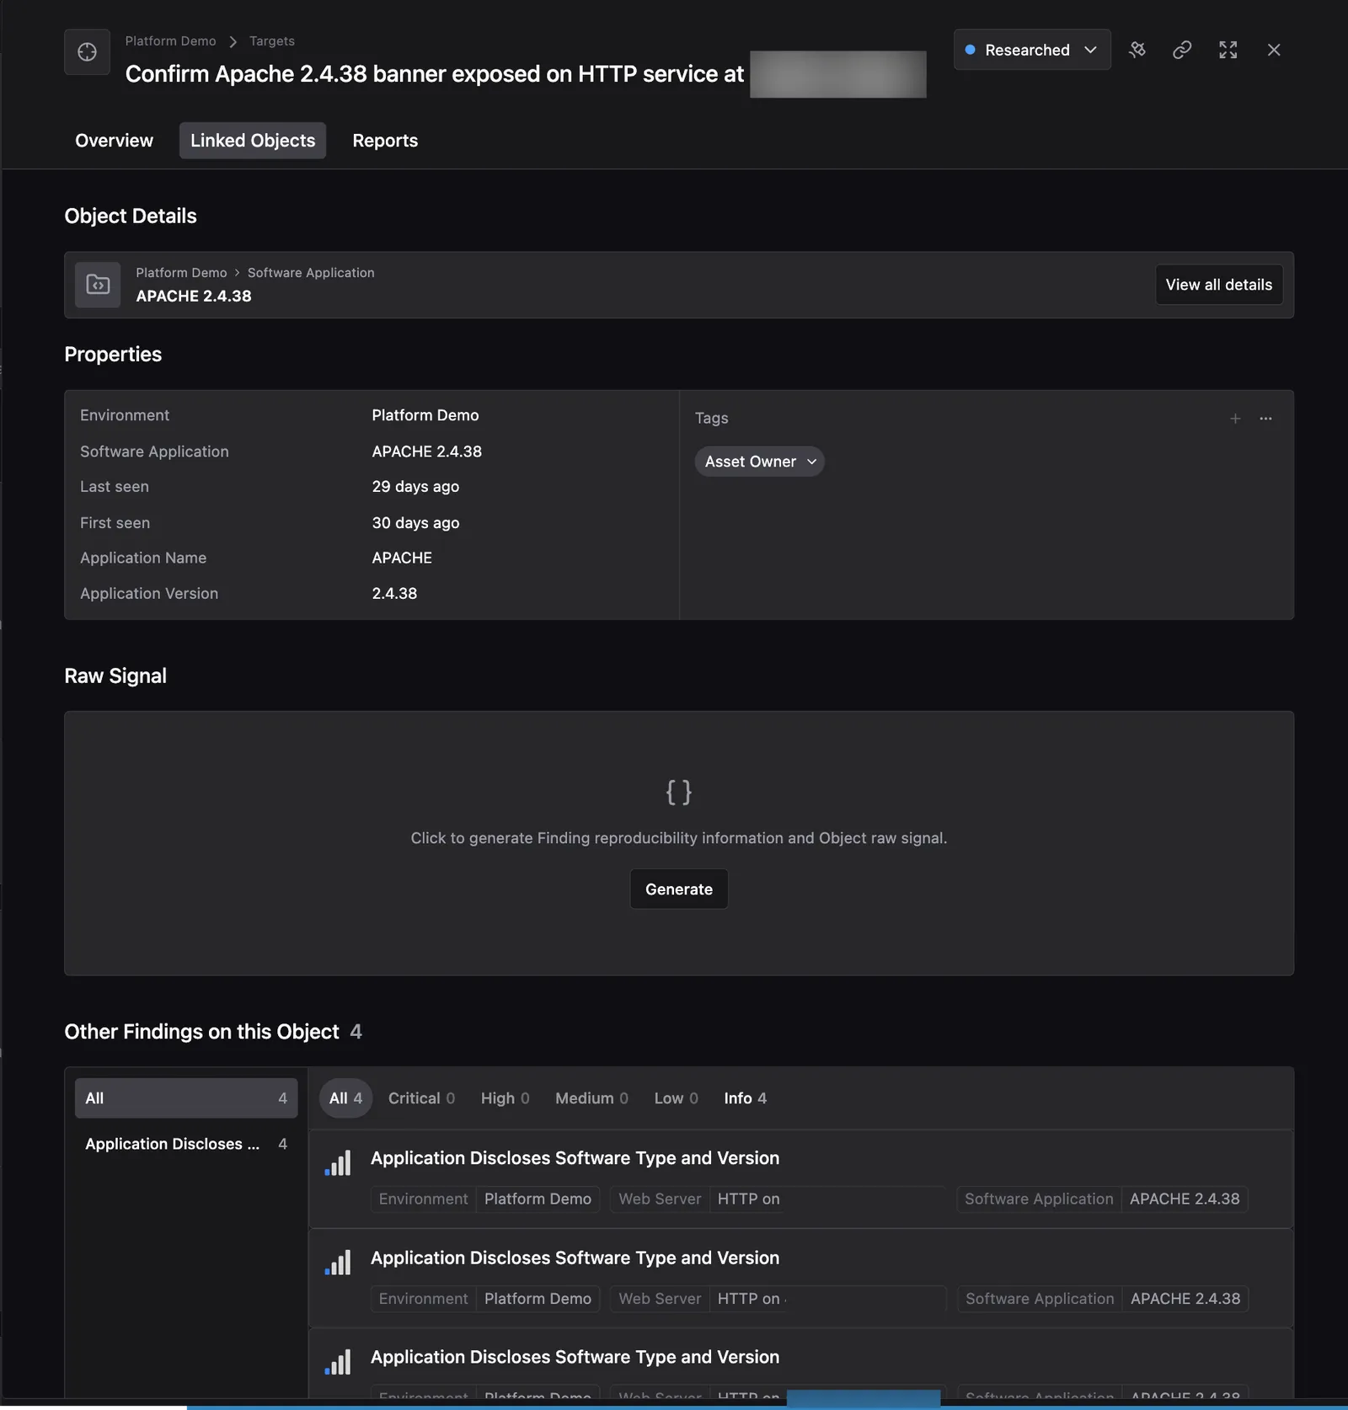Close the finding detail panel

tap(1274, 50)
